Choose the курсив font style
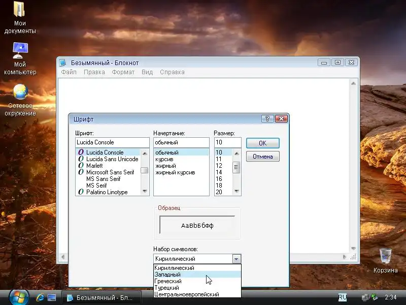Image resolution: width=406 pixels, height=305 pixels. (181, 159)
